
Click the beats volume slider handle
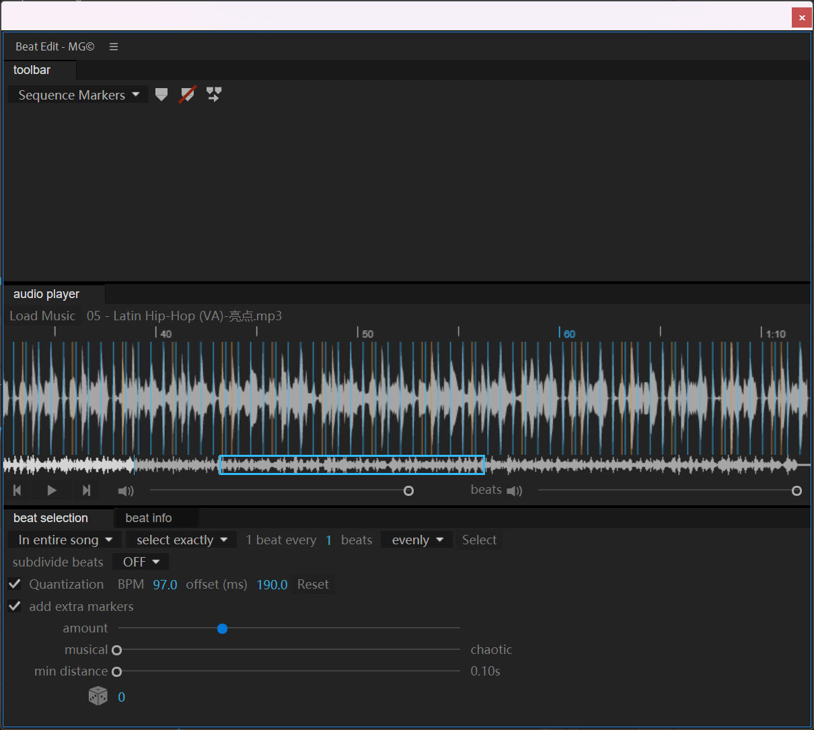pos(797,490)
